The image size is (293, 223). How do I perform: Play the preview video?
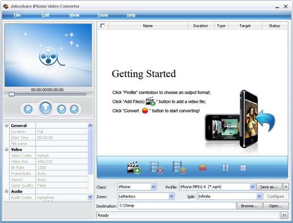coord(45,108)
